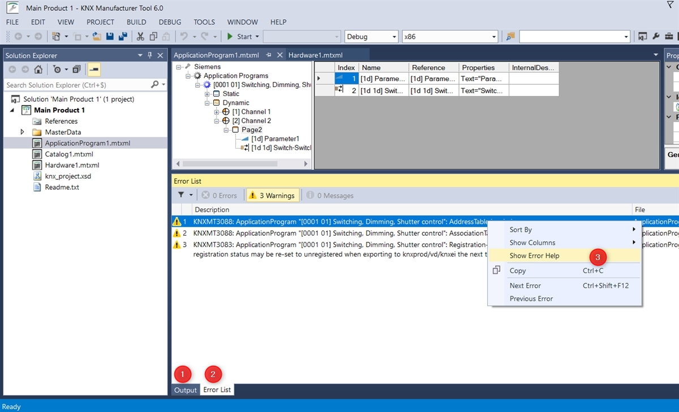Toggle the 0 Errors filter
The image size is (679, 412).
(220, 196)
